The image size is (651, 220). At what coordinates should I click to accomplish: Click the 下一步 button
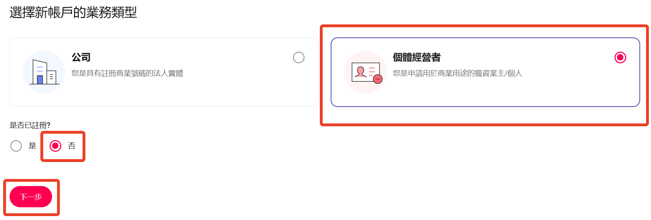pyautogui.click(x=31, y=197)
